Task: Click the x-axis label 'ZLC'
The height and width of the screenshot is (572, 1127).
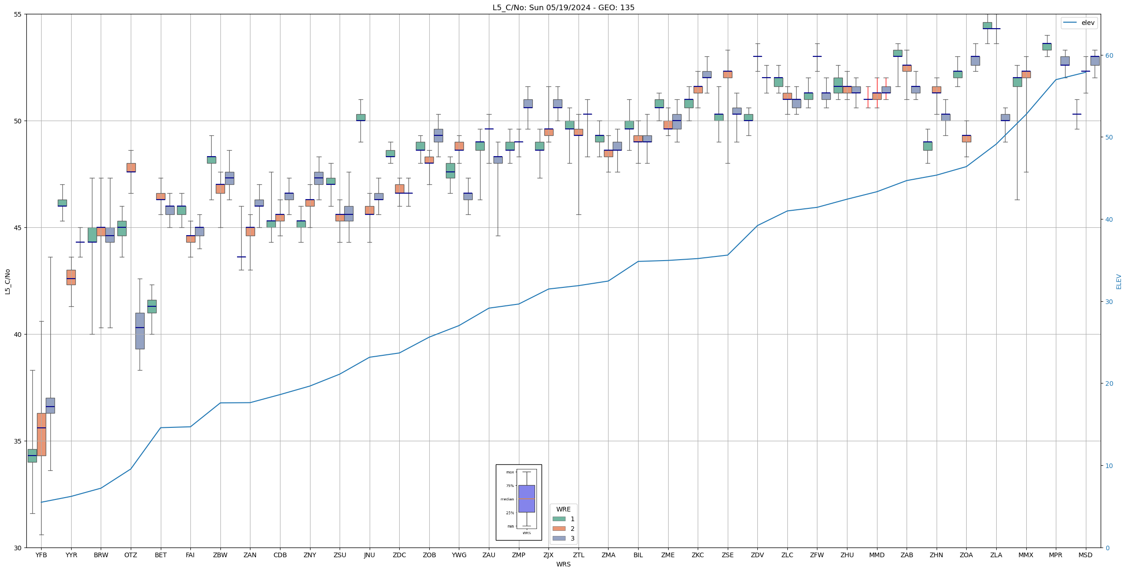Action: tap(787, 555)
